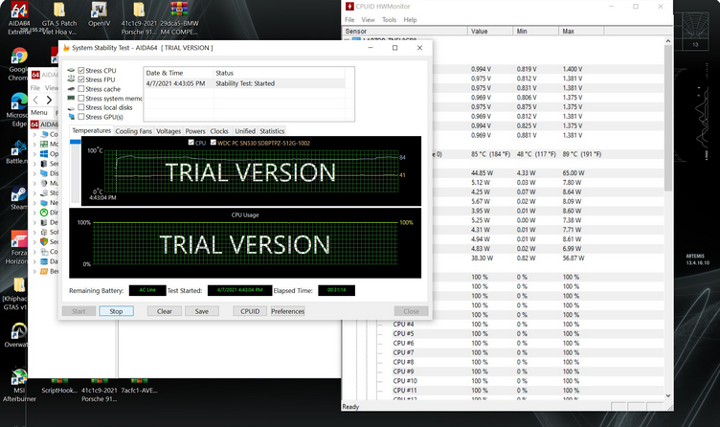720x427 pixels.
Task: Uncheck the Stress CPU checkbox
Action: (x=81, y=71)
